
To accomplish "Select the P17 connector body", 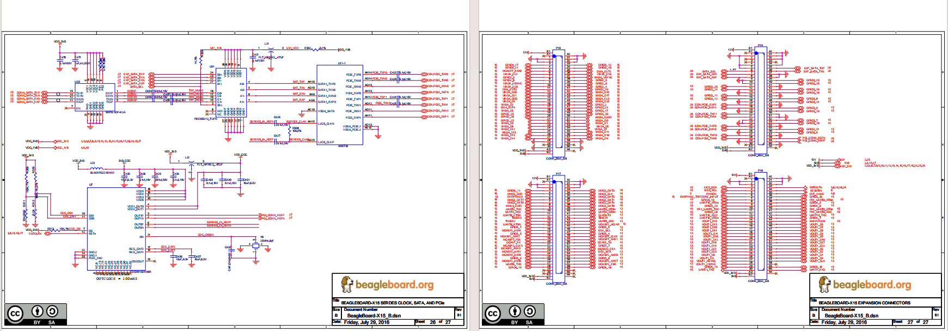I will click(x=558, y=228).
